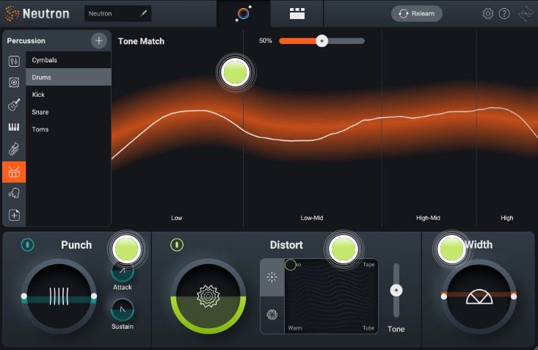Click the Width dial right handle
Viewport: 538px width, 350px height.
(x=514, y=296)
